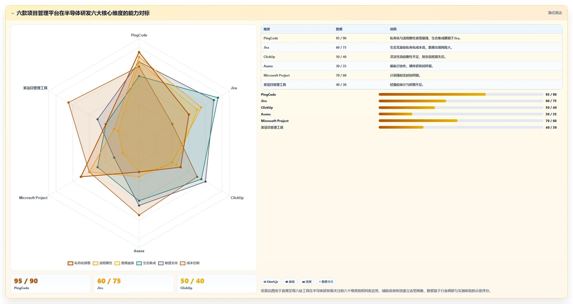Viewport: 573px width, 304px height.
Task: Click the 路径雷达 tag in the header
Action: [x=555, y=13]
